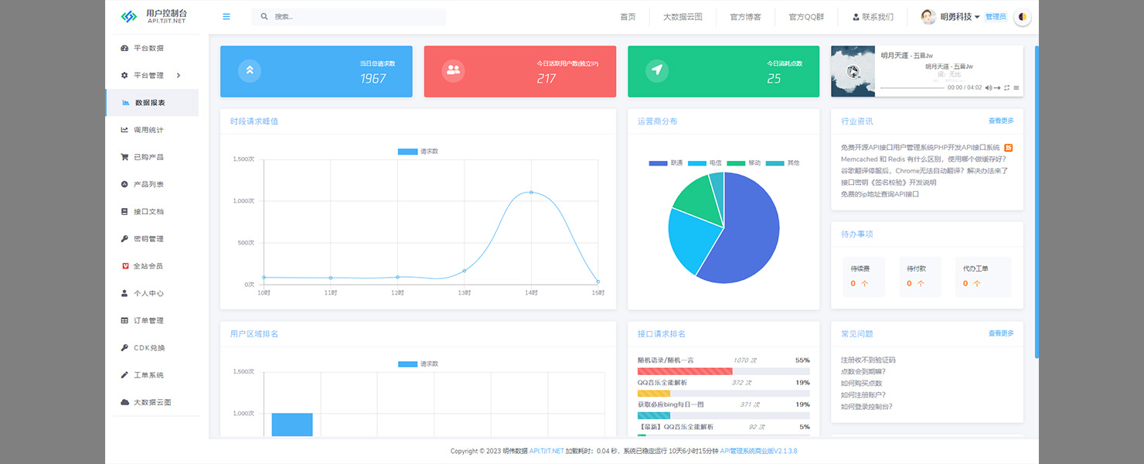
Task: Click the 个人中心 user icon in sidebar
Action: [124, 293]
